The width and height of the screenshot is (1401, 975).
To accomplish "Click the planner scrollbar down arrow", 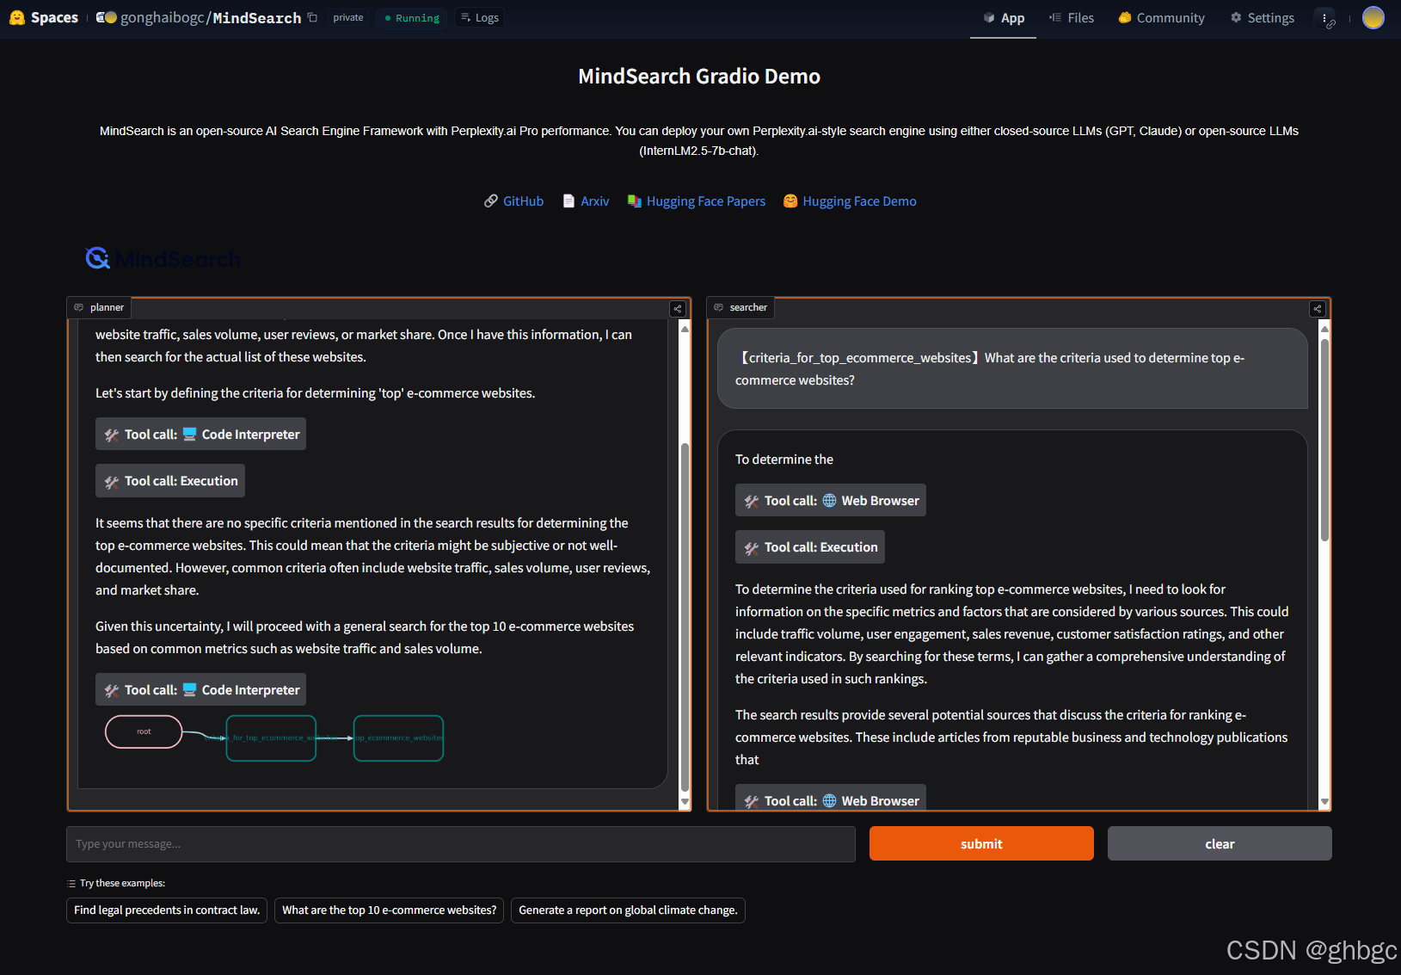I will [685, 802].
